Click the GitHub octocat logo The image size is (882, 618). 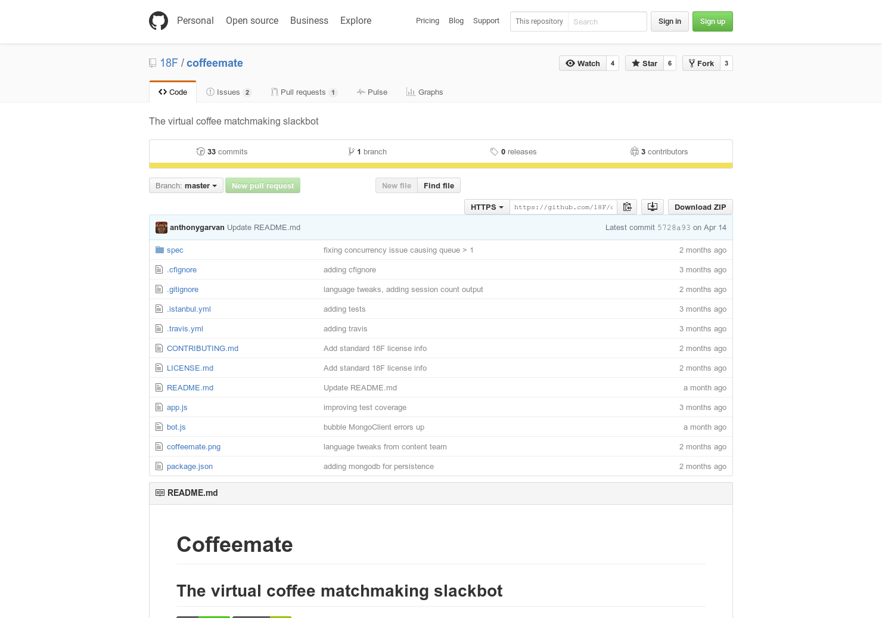(159, 21)
